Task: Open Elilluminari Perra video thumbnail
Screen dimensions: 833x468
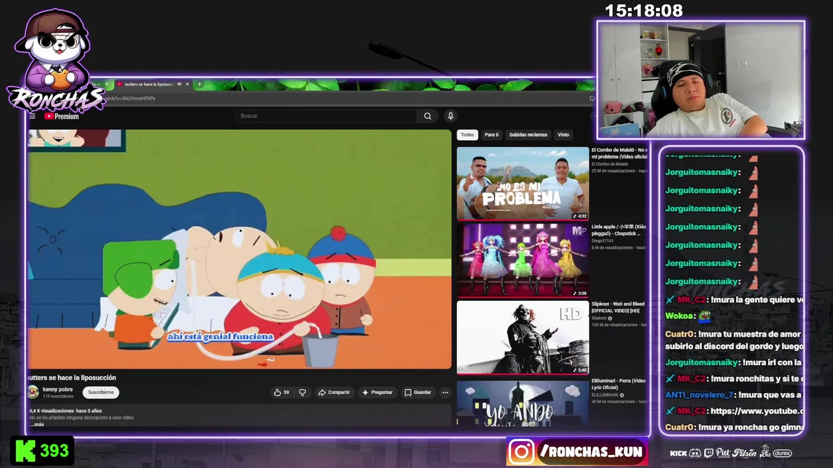Action: pyautogui.click(x=523, y=402)
